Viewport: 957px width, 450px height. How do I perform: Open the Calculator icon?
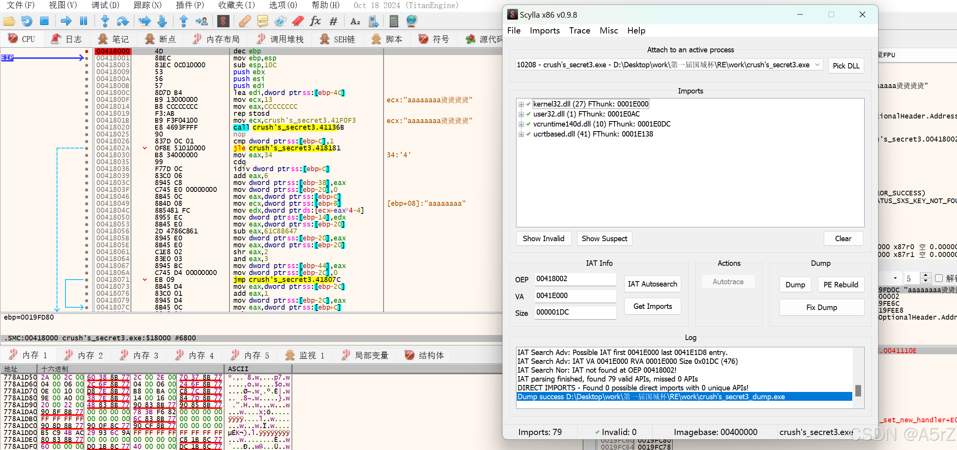pos(394,21)
